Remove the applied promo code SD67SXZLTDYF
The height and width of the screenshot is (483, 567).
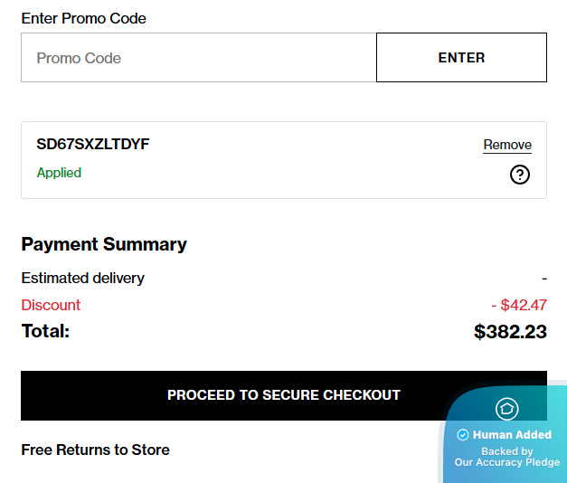(507, 145)
